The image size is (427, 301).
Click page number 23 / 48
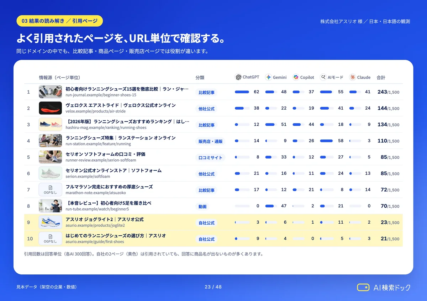tap(213, 287)
